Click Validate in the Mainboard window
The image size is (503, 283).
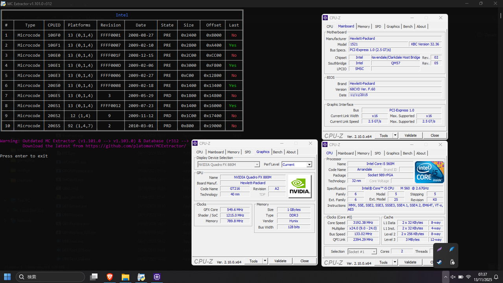coord(410,136)
